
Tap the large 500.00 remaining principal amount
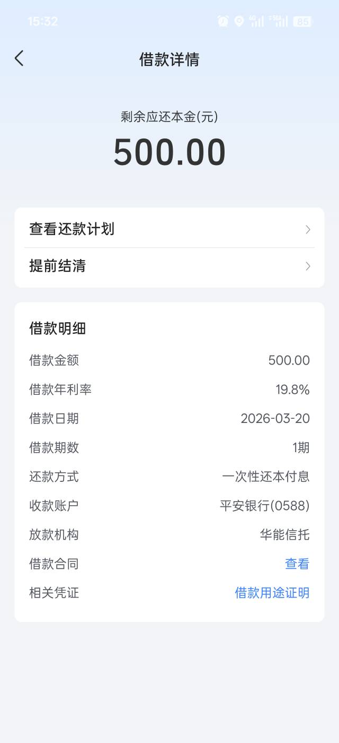[x=169, y=153]
